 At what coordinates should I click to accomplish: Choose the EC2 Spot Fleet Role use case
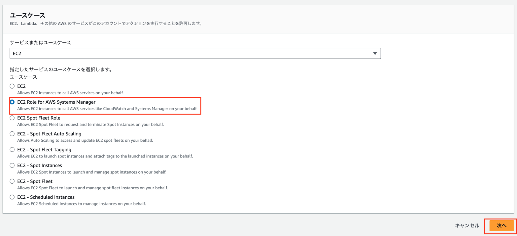click(x=12, y=118)
